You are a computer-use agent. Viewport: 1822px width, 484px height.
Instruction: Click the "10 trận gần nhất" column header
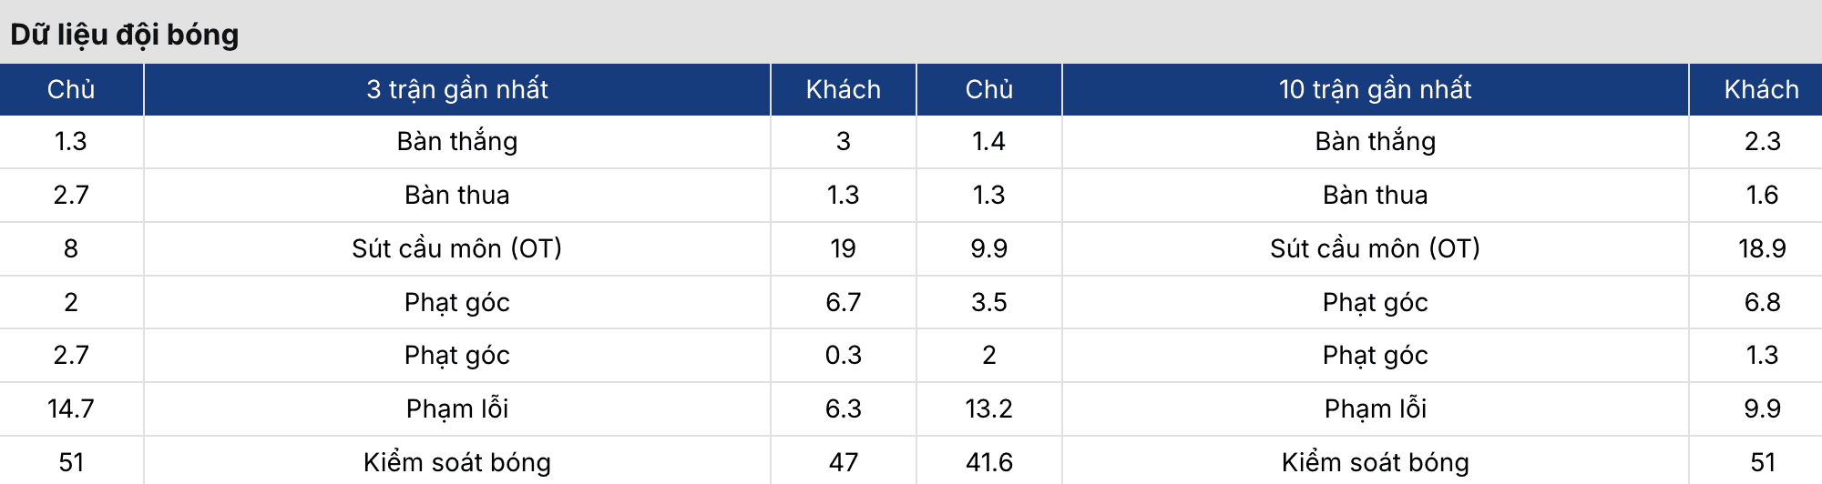tap(1375, 89)
